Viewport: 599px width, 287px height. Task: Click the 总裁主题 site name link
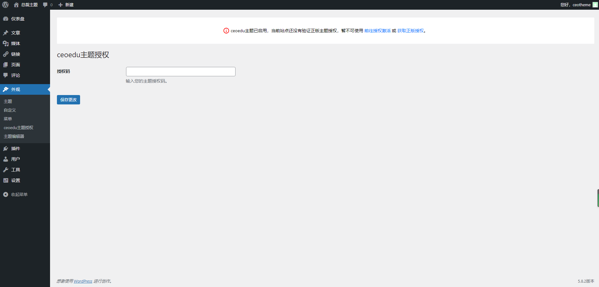point(29,5)
